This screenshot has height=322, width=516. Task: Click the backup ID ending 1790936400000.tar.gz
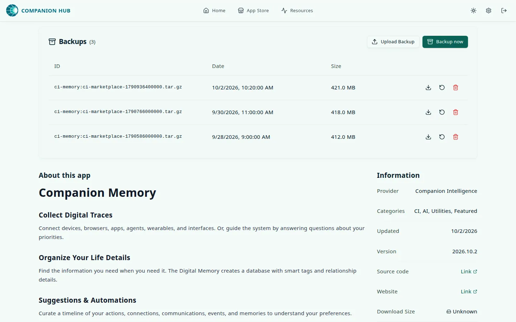point(118,87)
